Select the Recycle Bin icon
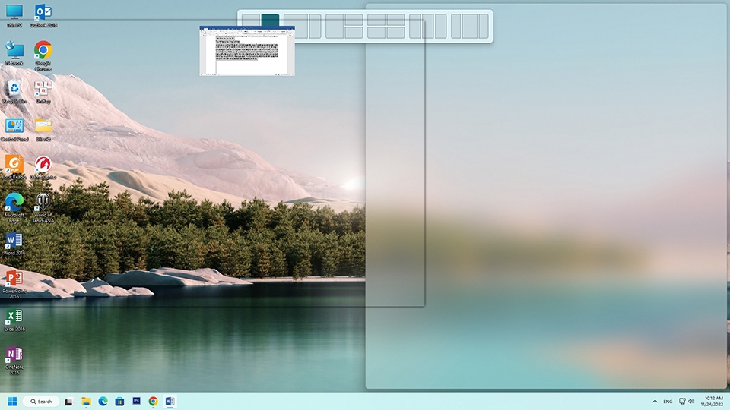Screen dimensions: 730x410 click(x=14, y=91)
